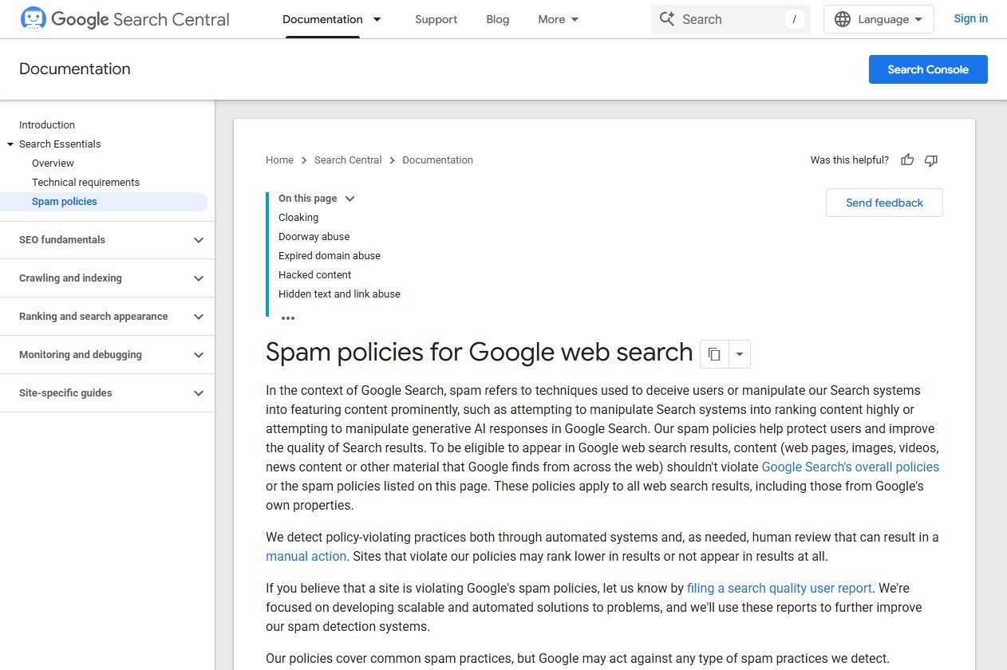Open the Language selector dropdown
The image size is (1007, 670).
click(879, 19)
